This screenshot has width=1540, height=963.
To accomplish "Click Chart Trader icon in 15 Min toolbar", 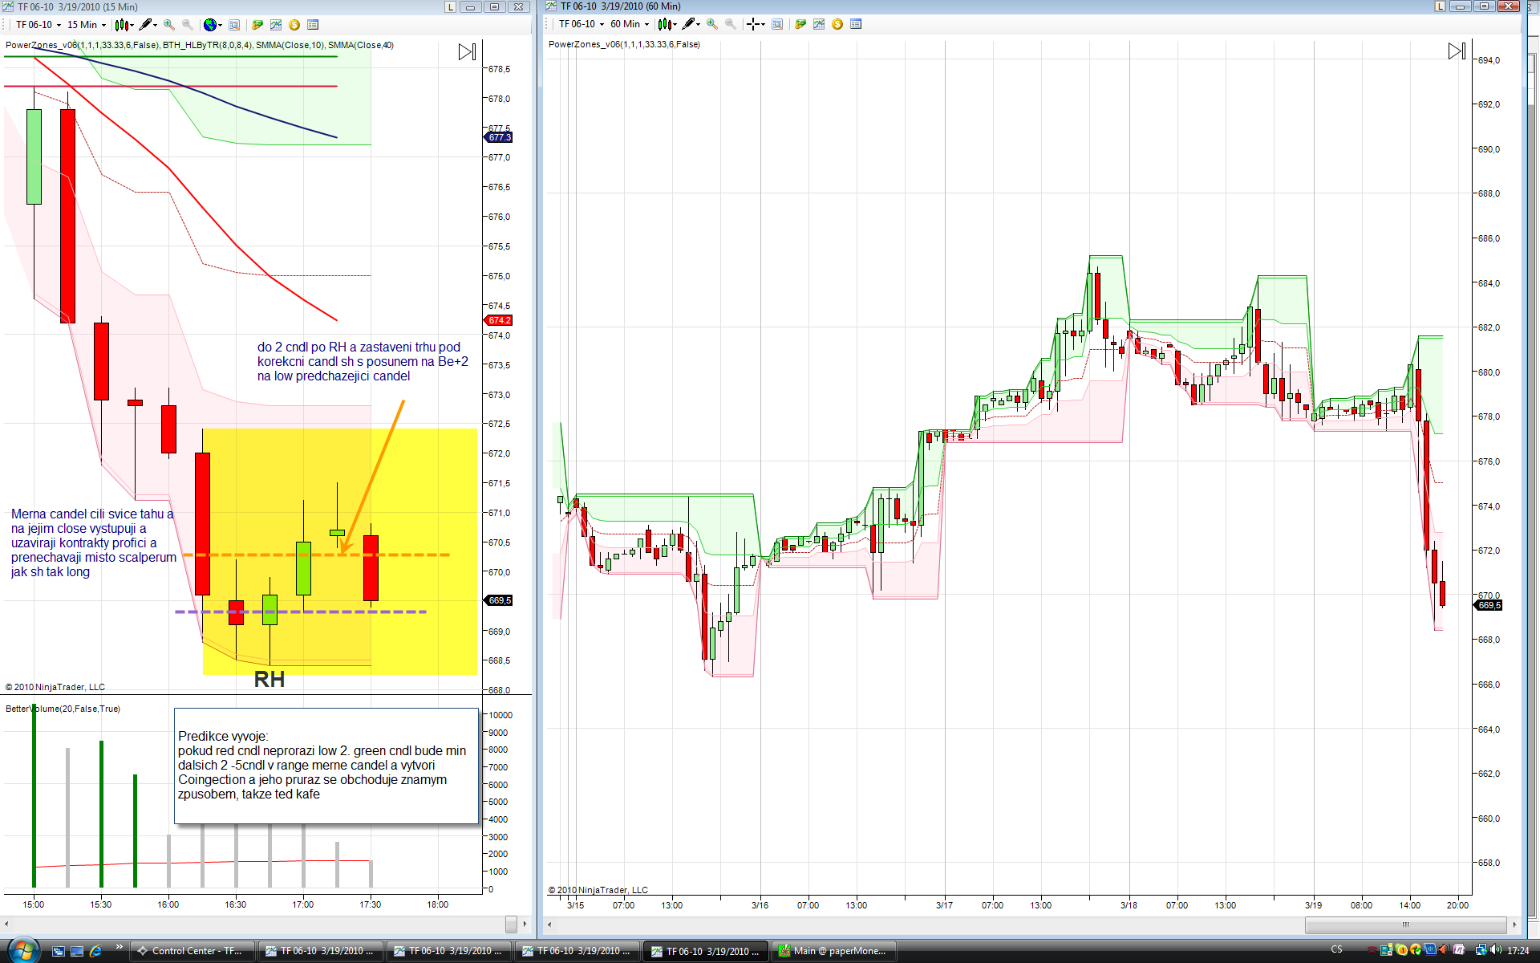I will coord(257,25).
